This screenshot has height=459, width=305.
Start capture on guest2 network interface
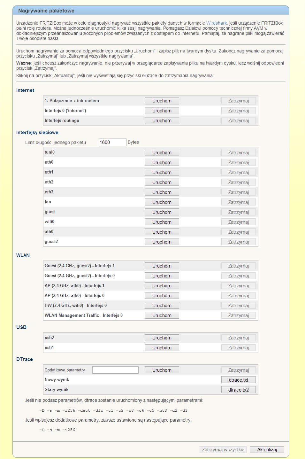point(162,242)
